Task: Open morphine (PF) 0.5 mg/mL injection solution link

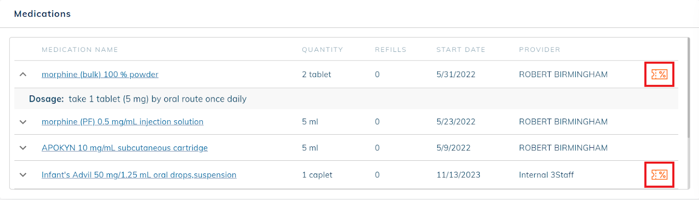Action: click(x=122, y=122)
